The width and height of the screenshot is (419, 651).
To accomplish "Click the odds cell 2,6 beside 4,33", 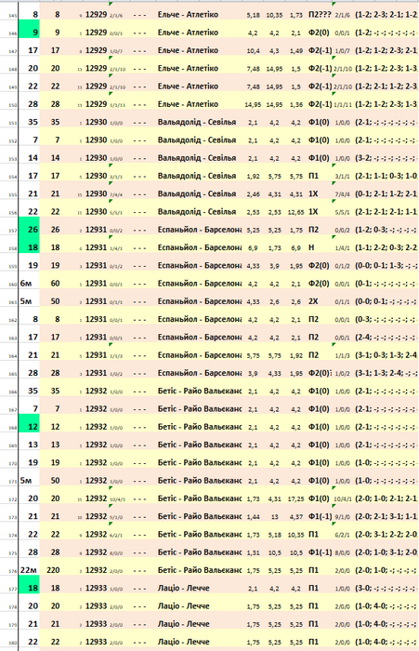I will point(274,301).
